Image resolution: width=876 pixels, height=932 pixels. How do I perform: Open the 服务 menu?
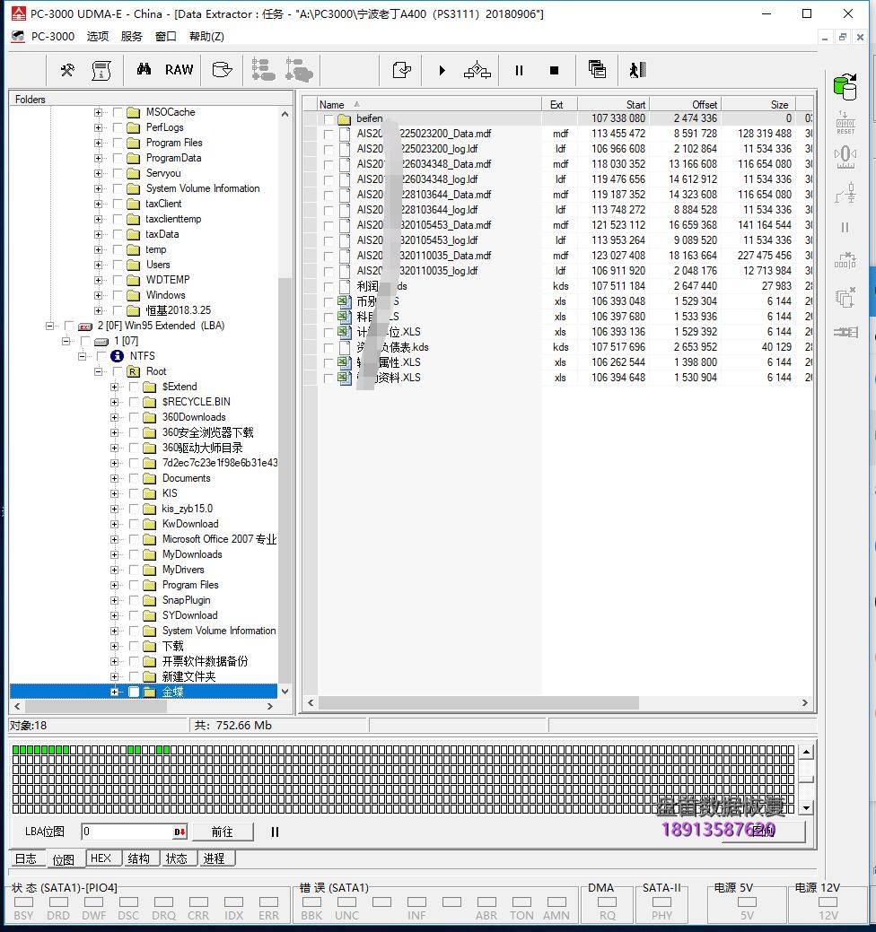(131, 37)
